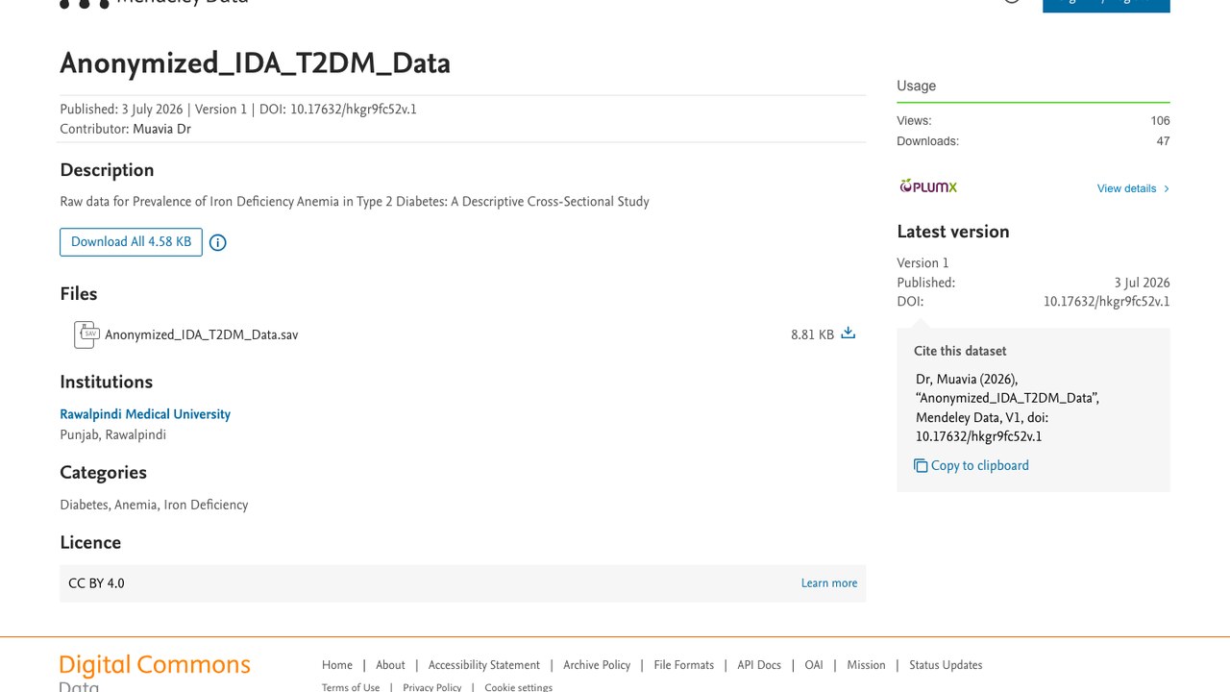Click the 3 Jul 2026 published date
This screenshot has height=692, width=1230.
click(1142, 283)
